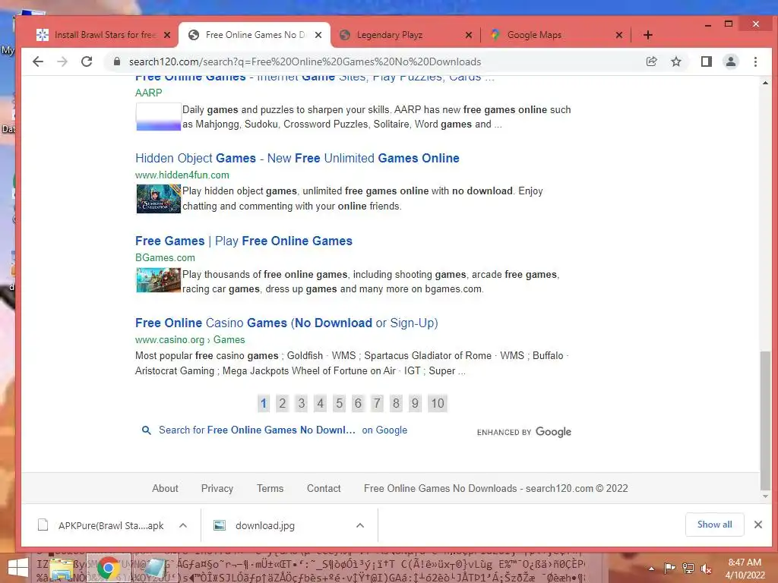Click the scrollbar down arrow
Screen dimensions: 778x583
765,496
